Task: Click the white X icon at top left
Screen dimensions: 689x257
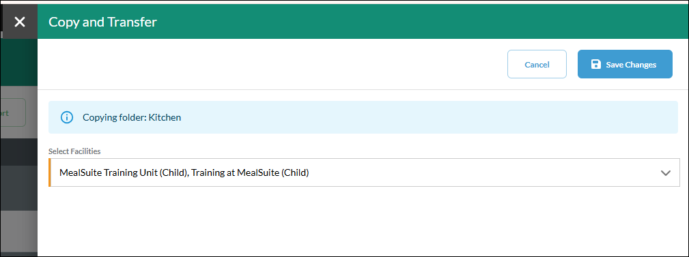Action: click(x=19, y=22)
